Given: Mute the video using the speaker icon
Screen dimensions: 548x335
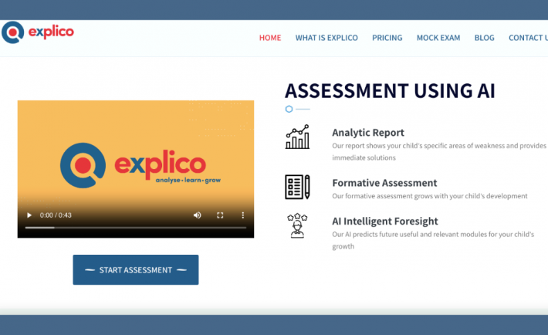Looking at the screenshot, I should coord(198,215).
